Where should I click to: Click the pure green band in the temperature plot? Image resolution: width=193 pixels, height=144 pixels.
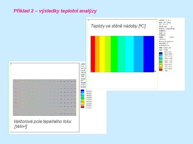click(x=114, y=54)
